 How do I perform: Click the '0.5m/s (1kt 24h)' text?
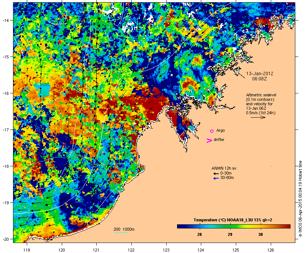pos(261,113)
